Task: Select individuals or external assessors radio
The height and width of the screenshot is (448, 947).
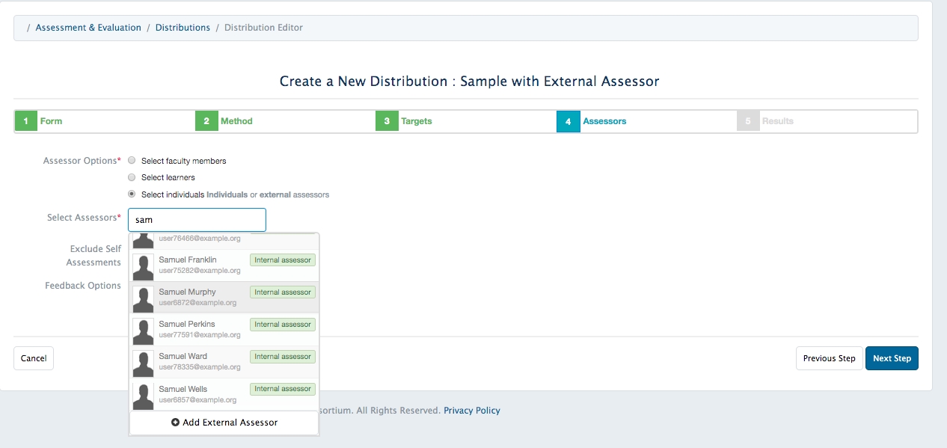Action: (132, 194)
